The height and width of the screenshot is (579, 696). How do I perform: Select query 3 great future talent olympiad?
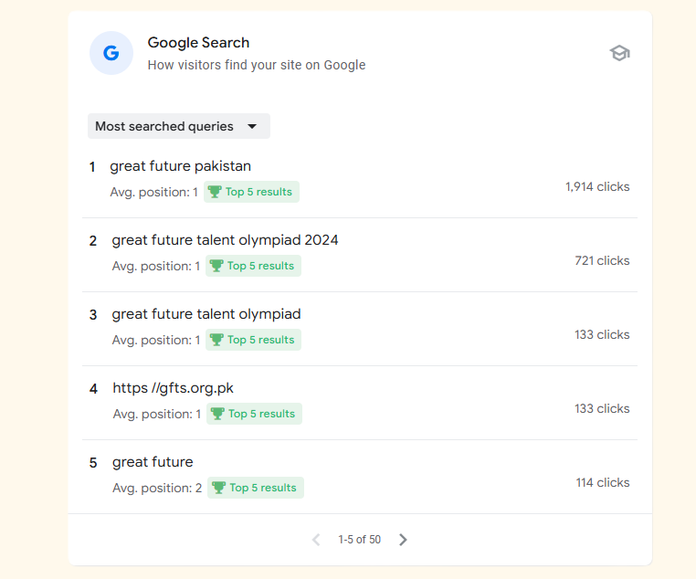tap(206, 314)
